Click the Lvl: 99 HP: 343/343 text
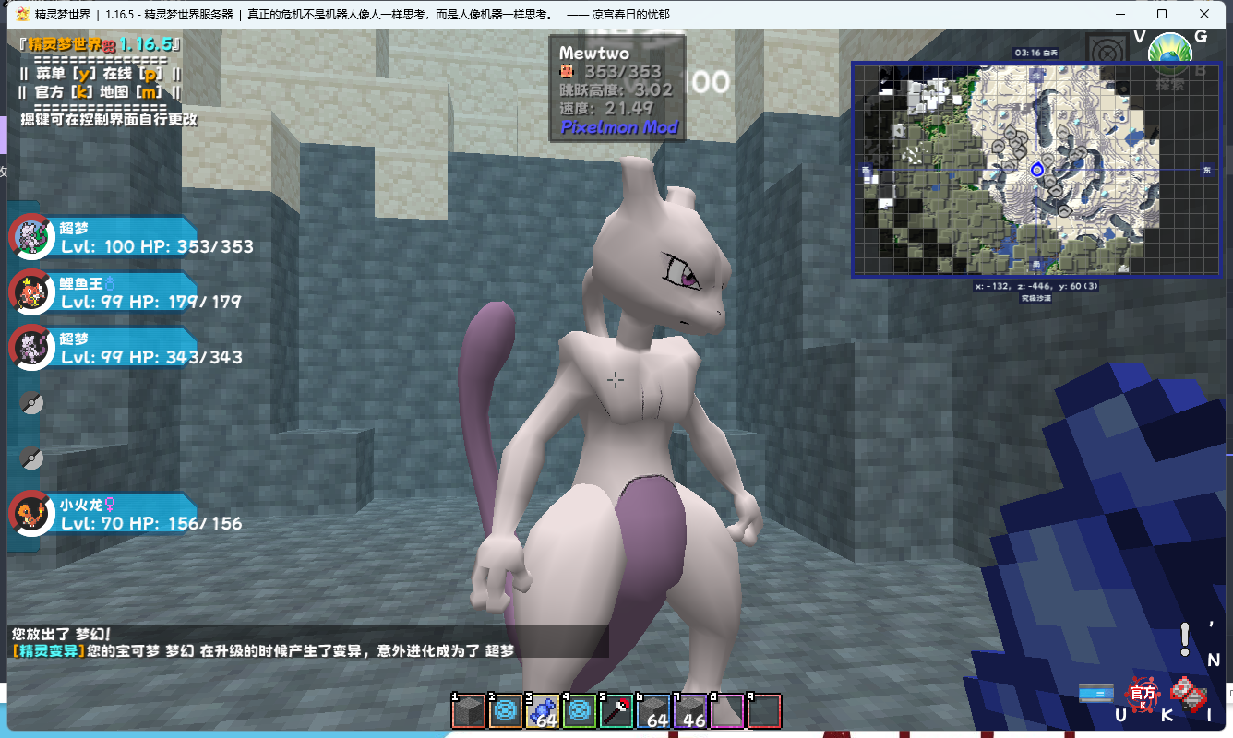This screenshot has height=738, width=1233. 151,358
